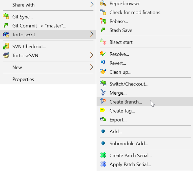The height and width of the screenshot is (171, 193).
Task: Choose SVN Checkout... option
Action: (x=29, y=46)
